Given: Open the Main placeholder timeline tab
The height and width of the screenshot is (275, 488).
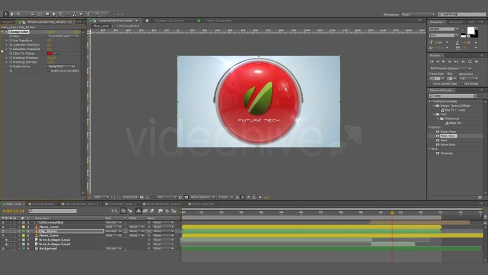Looking at the screenshot, I should pyautogui.click(x=43, y=204).
